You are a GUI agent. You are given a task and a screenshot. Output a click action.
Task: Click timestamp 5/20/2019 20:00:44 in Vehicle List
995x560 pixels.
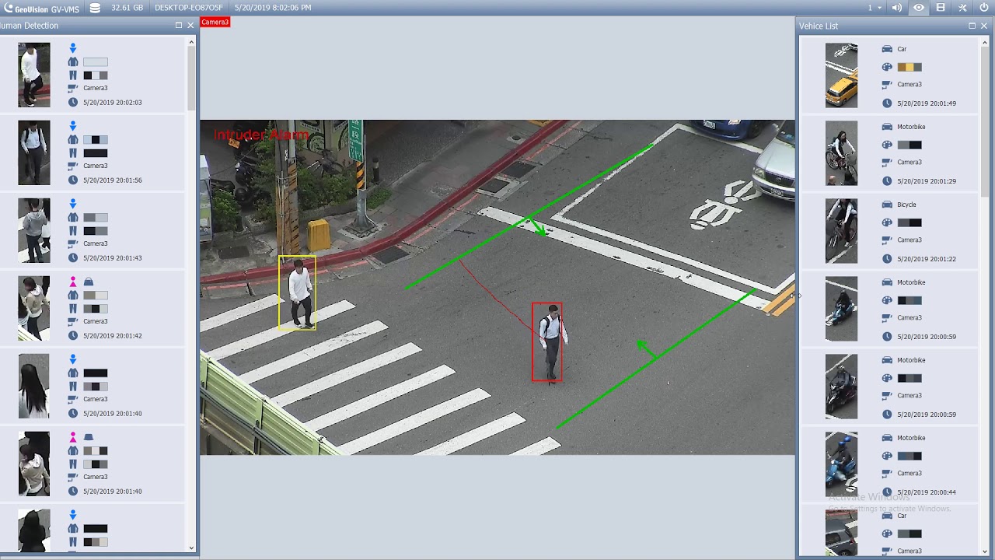coord(927,492)
